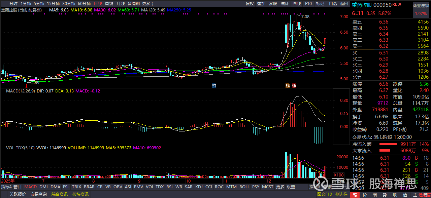Switch to the 周线 weekly chart tab
This screenshot has width=431, height=198.
point(109,3)
